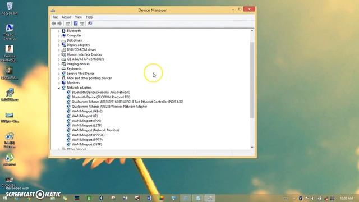
Task: Select WAN Miniport (IKEv2)
Action: (88, 111)
